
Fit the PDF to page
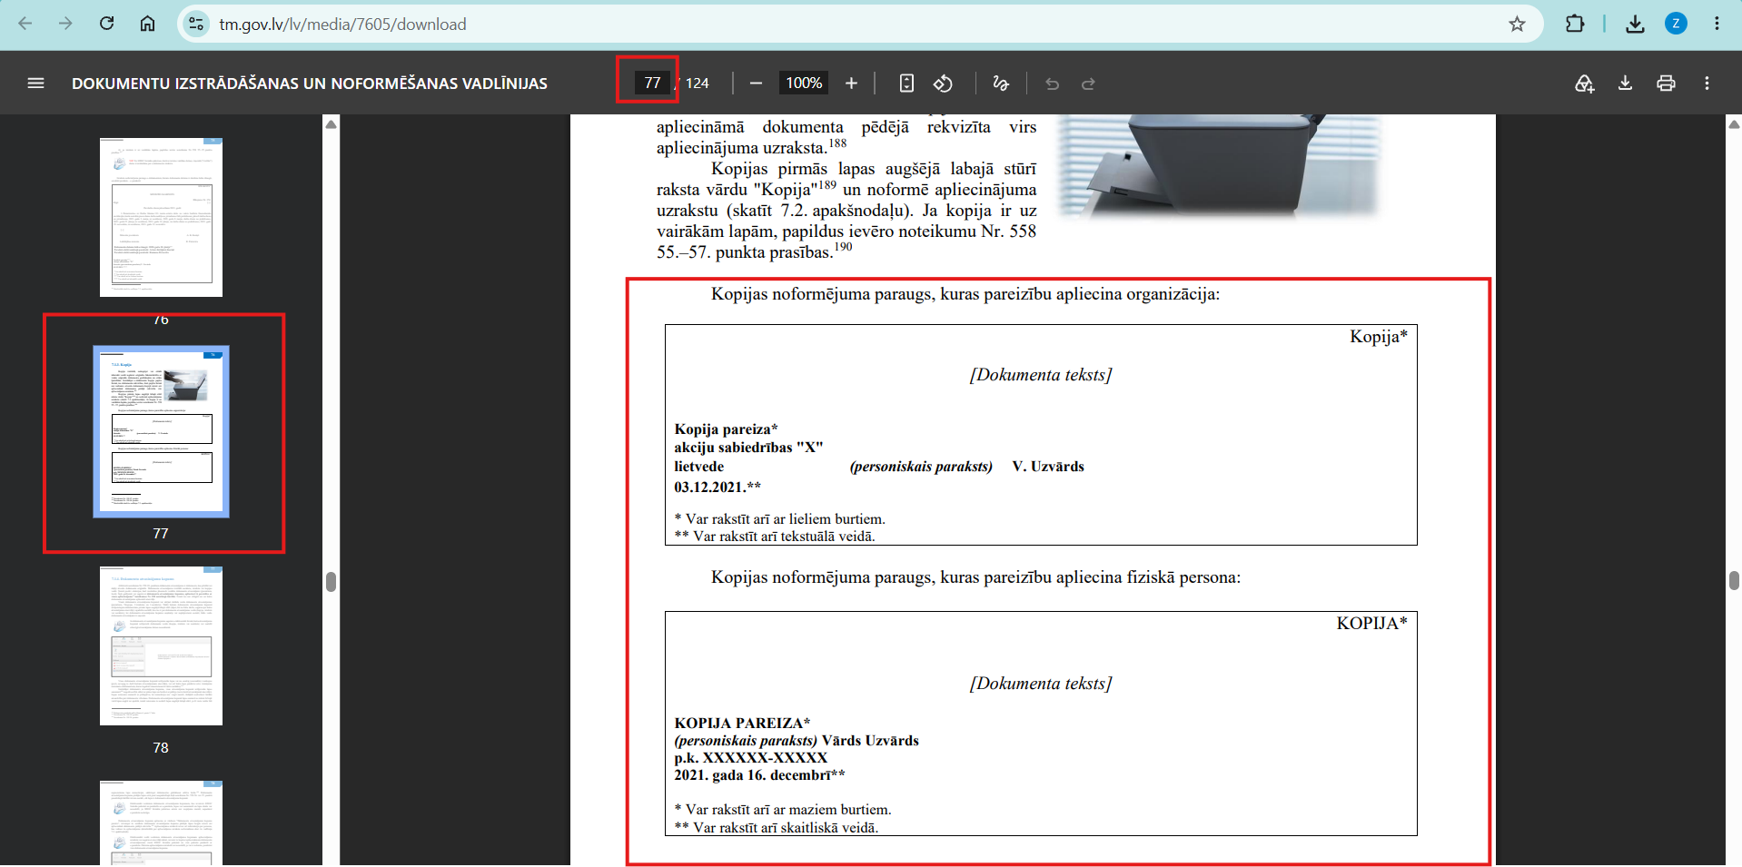906,83
